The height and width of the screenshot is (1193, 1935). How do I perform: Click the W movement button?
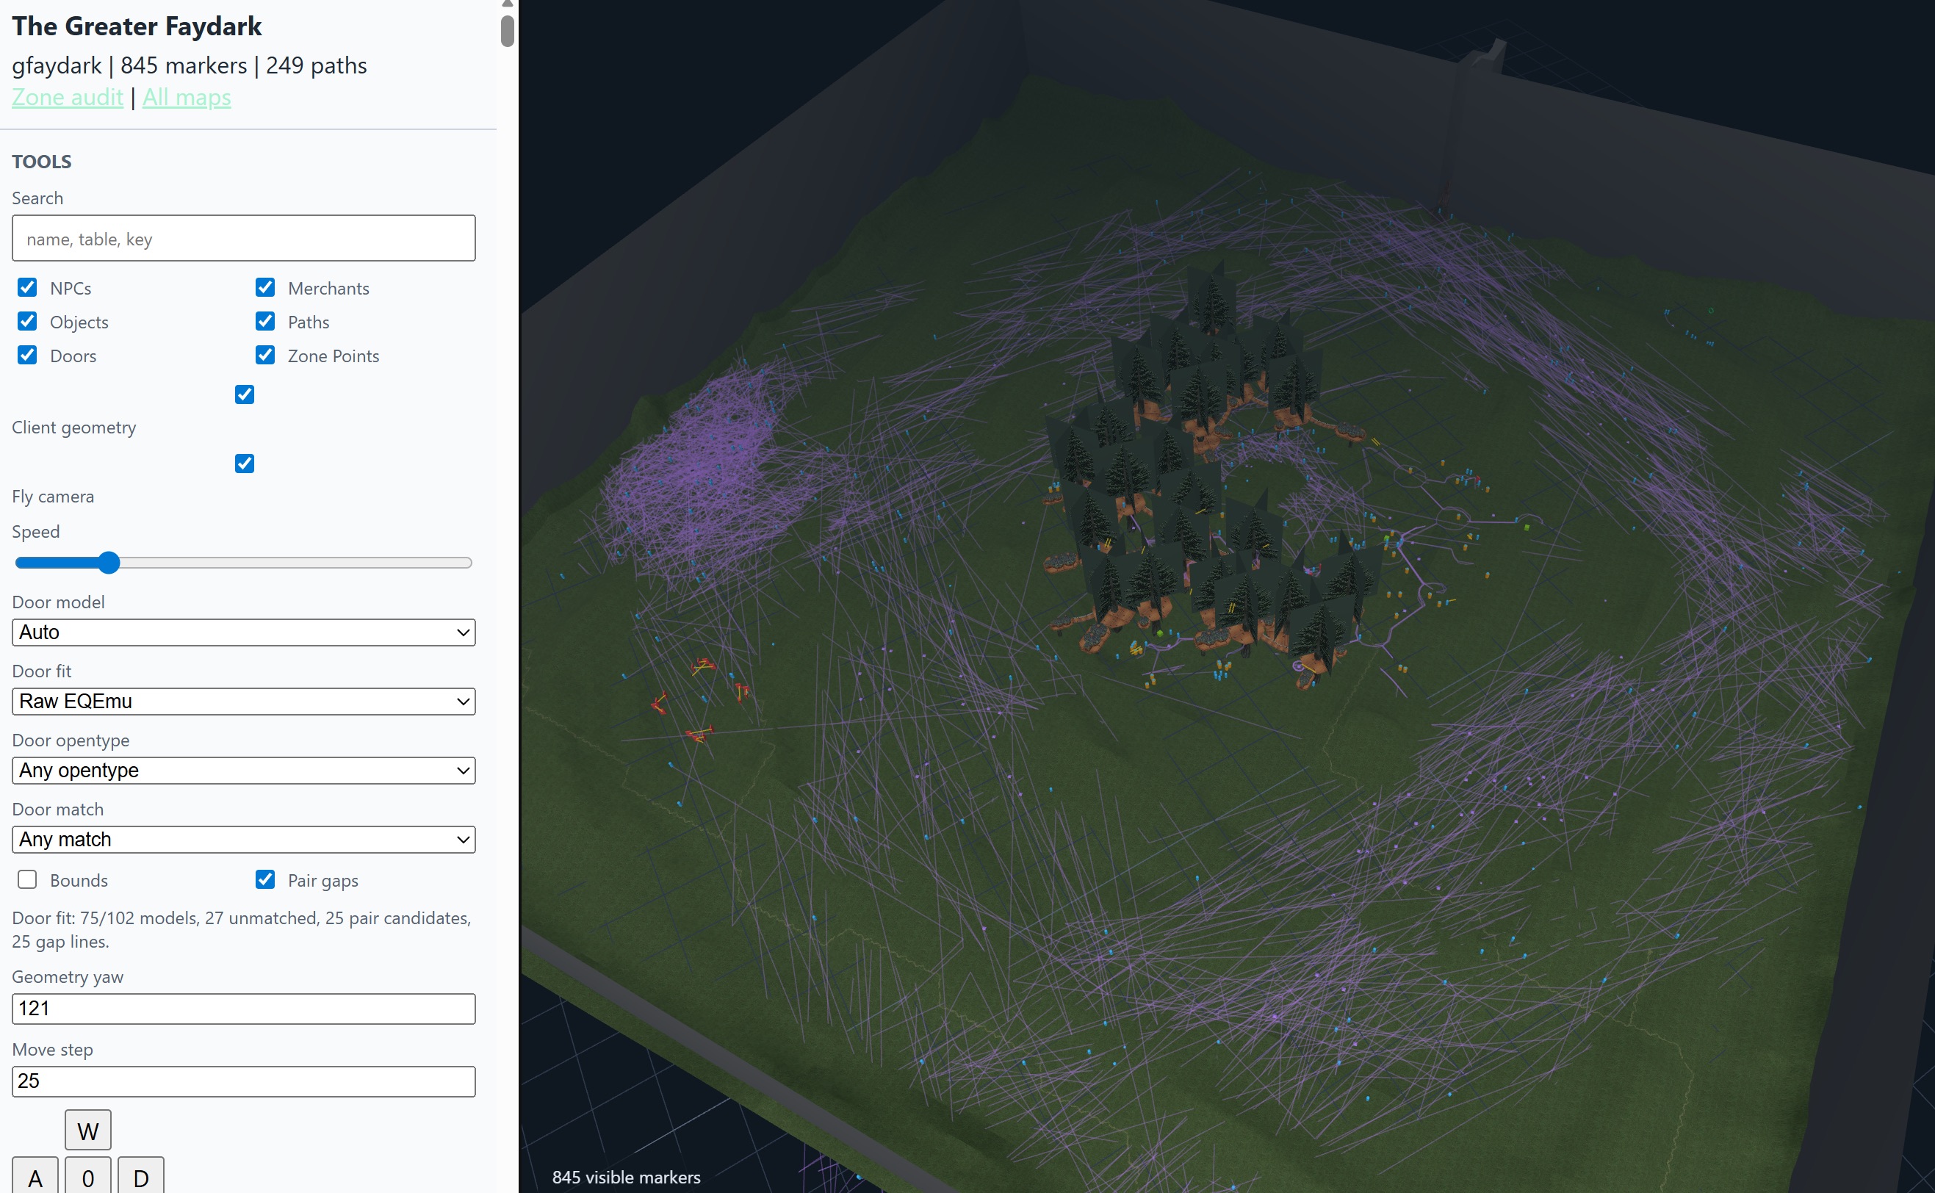point(87,1131)
